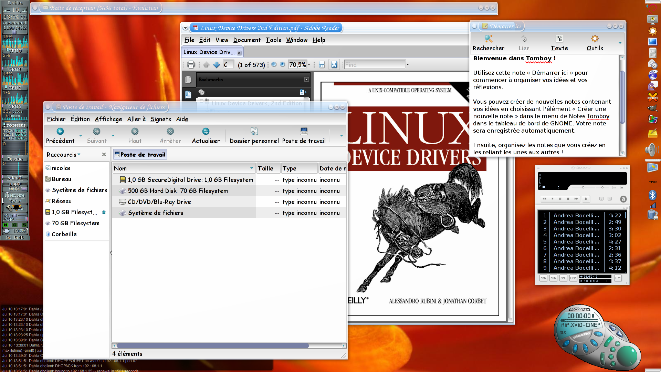The image size is (661, 372).
Task: Go to previous page with up arrow
Action: (x=206, y=64)
